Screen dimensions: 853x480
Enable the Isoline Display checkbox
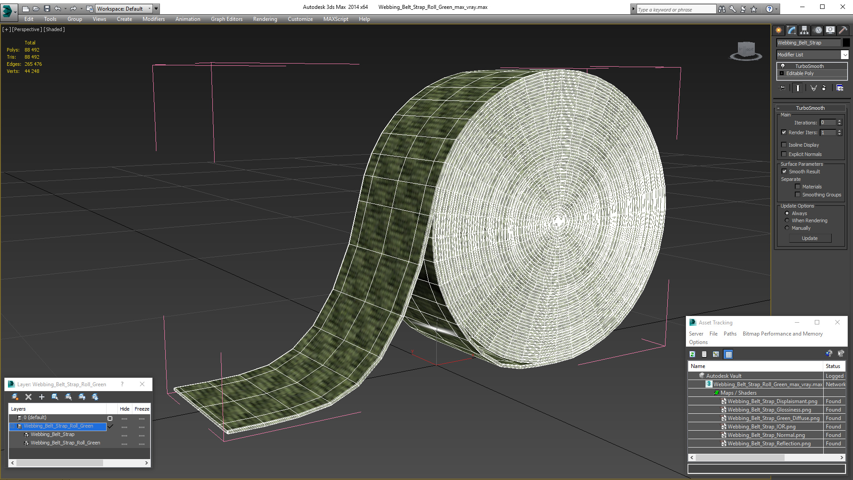[x=784, y=145]
